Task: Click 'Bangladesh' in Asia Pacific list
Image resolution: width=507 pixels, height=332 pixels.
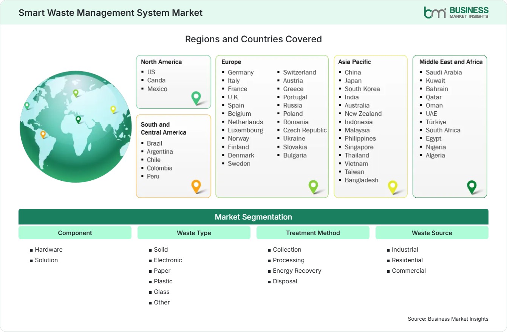Action: pyautogui.click(x=362, y=180)
